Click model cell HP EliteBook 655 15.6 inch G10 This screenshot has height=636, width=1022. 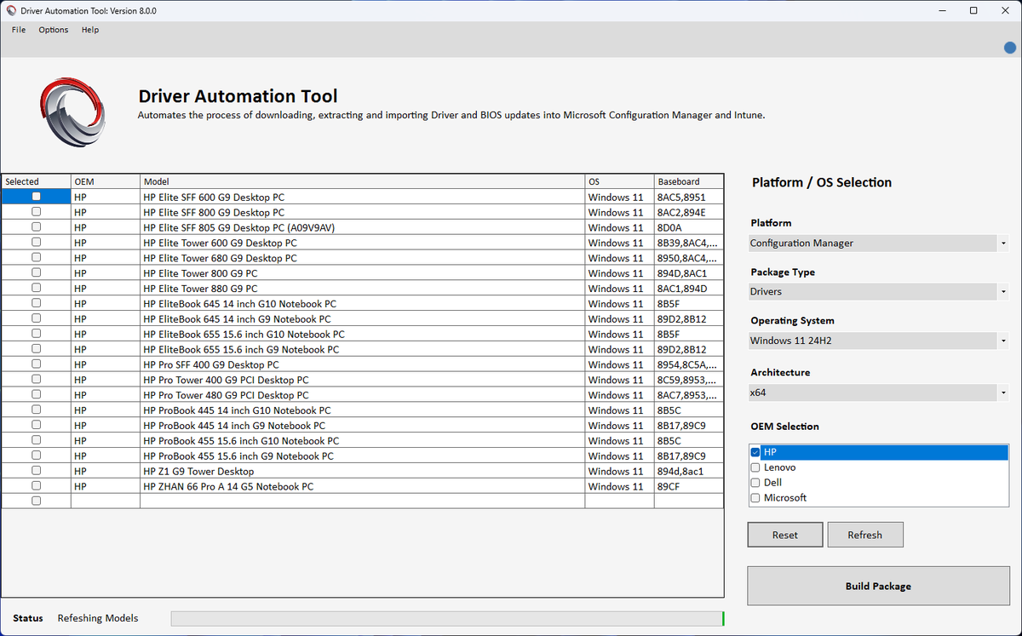pyautogui.click(x=362, y=334)
